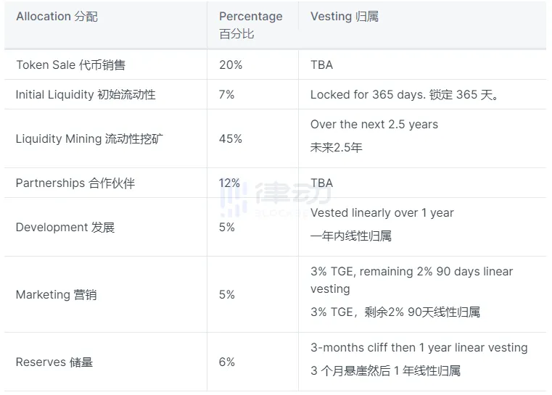Select the Partnerships 合作伙伴 cell
This screenshot has height=395, width=552.
click(75, 183)
